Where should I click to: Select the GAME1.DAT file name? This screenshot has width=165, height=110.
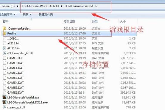15,68
